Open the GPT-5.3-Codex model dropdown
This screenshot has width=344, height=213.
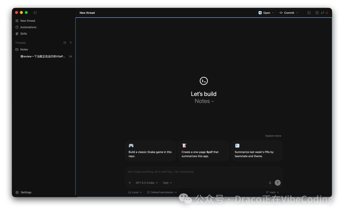tap(147, 183)
